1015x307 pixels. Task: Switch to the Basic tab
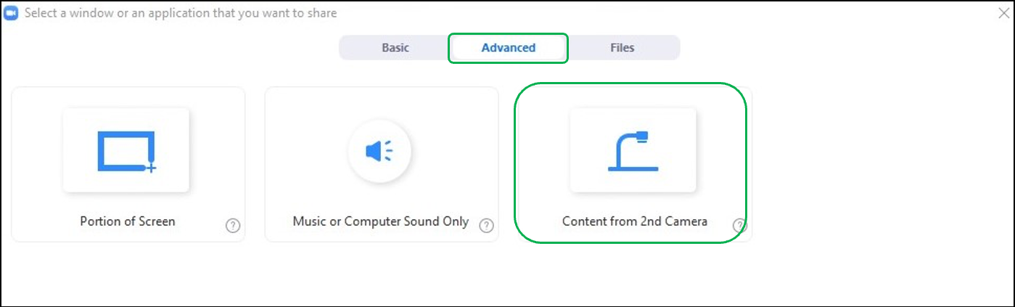(x=395, y=48)
